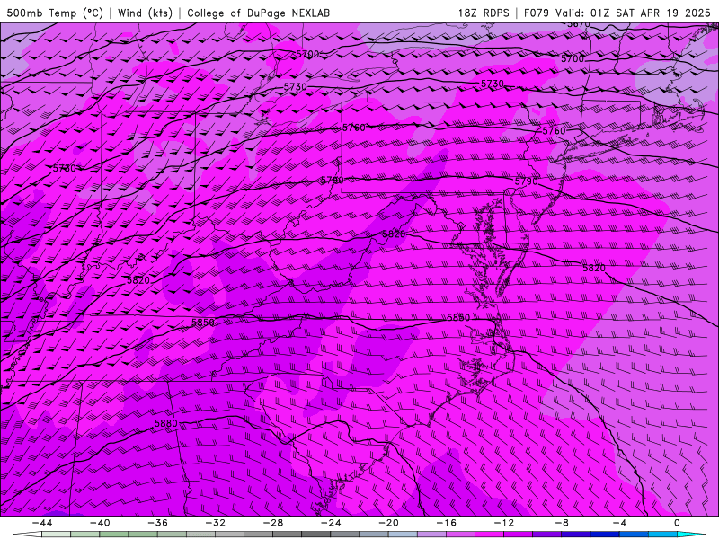719x539 pixels.
Task: Click the 0 colorbar tick label
Action: (677, 523)
